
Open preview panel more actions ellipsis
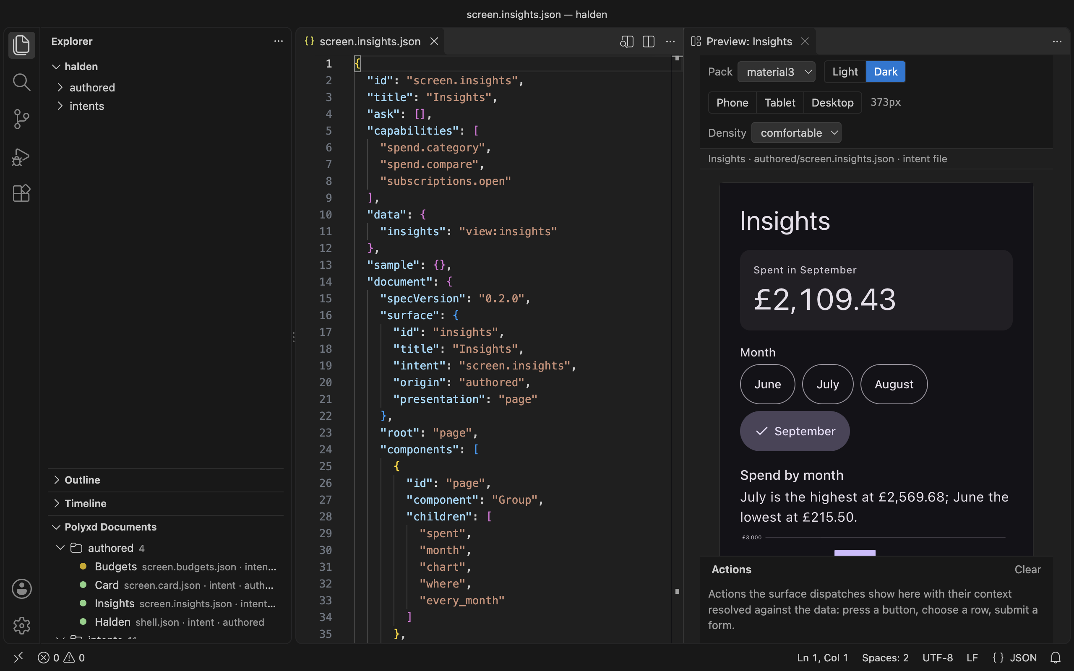[1057, 41]
